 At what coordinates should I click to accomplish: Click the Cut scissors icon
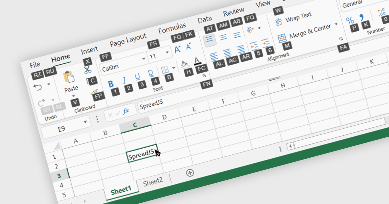[x=88, y=70]
